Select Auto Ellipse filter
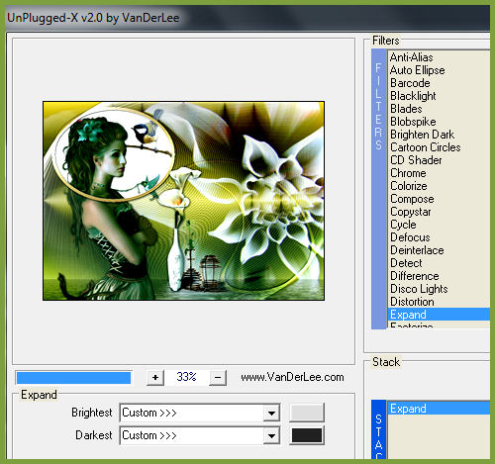This screenshot has height=464, width=495. tap(439, 70)
